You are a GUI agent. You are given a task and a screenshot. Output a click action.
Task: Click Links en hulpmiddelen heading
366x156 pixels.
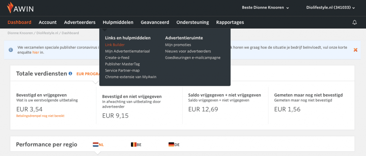coord(128,38)
